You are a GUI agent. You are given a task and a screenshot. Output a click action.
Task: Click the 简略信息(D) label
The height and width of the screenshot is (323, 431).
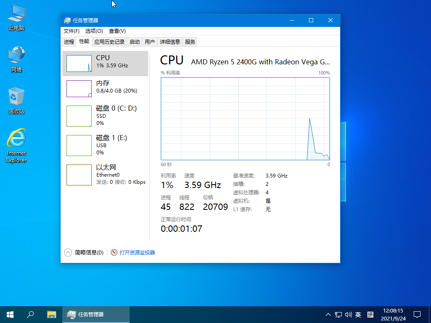click(89, 252)
